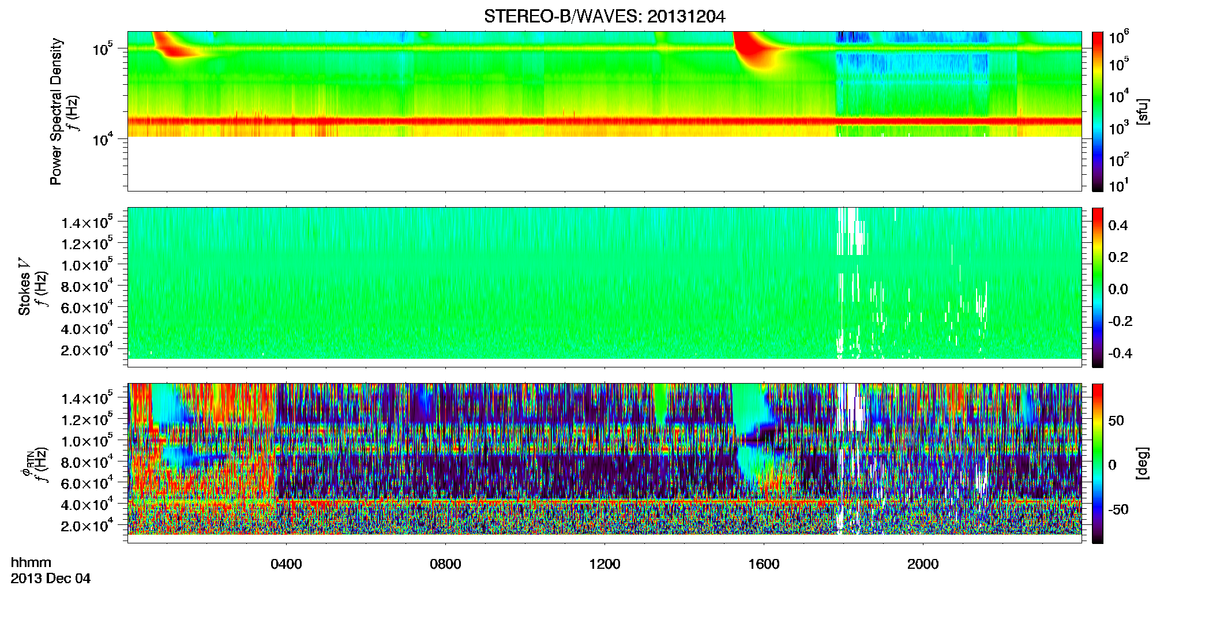Click the plot title STEREO-B/WAVES: 20131204
1209x623 pixels.
tap(604, 17)
